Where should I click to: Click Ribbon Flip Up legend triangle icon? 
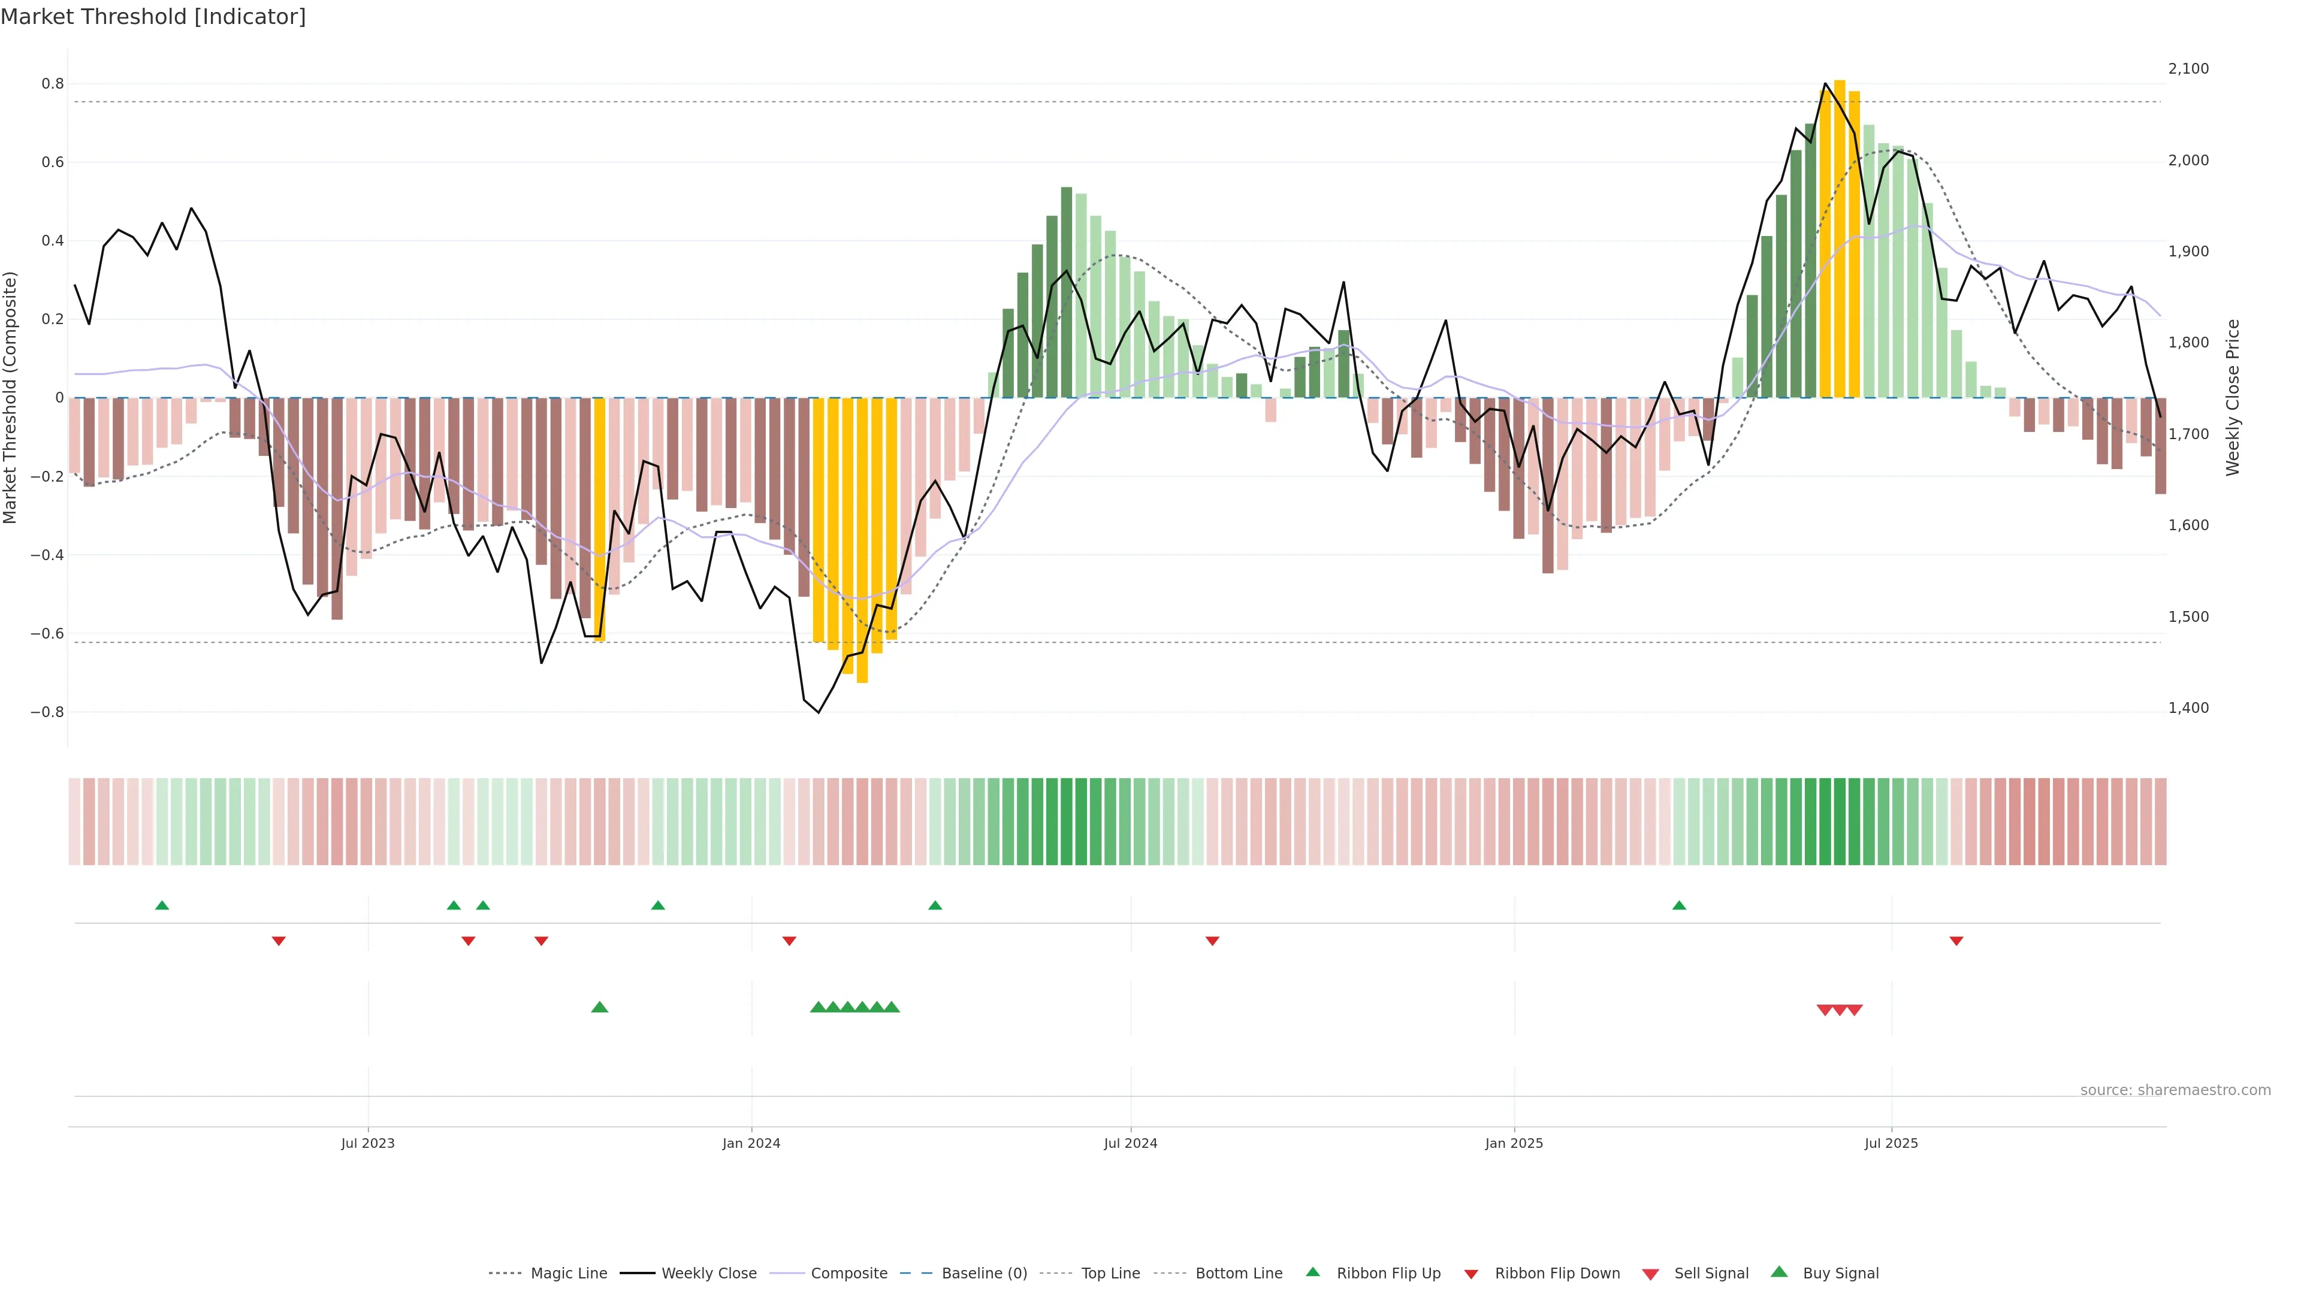[x=1313, y=1272]
